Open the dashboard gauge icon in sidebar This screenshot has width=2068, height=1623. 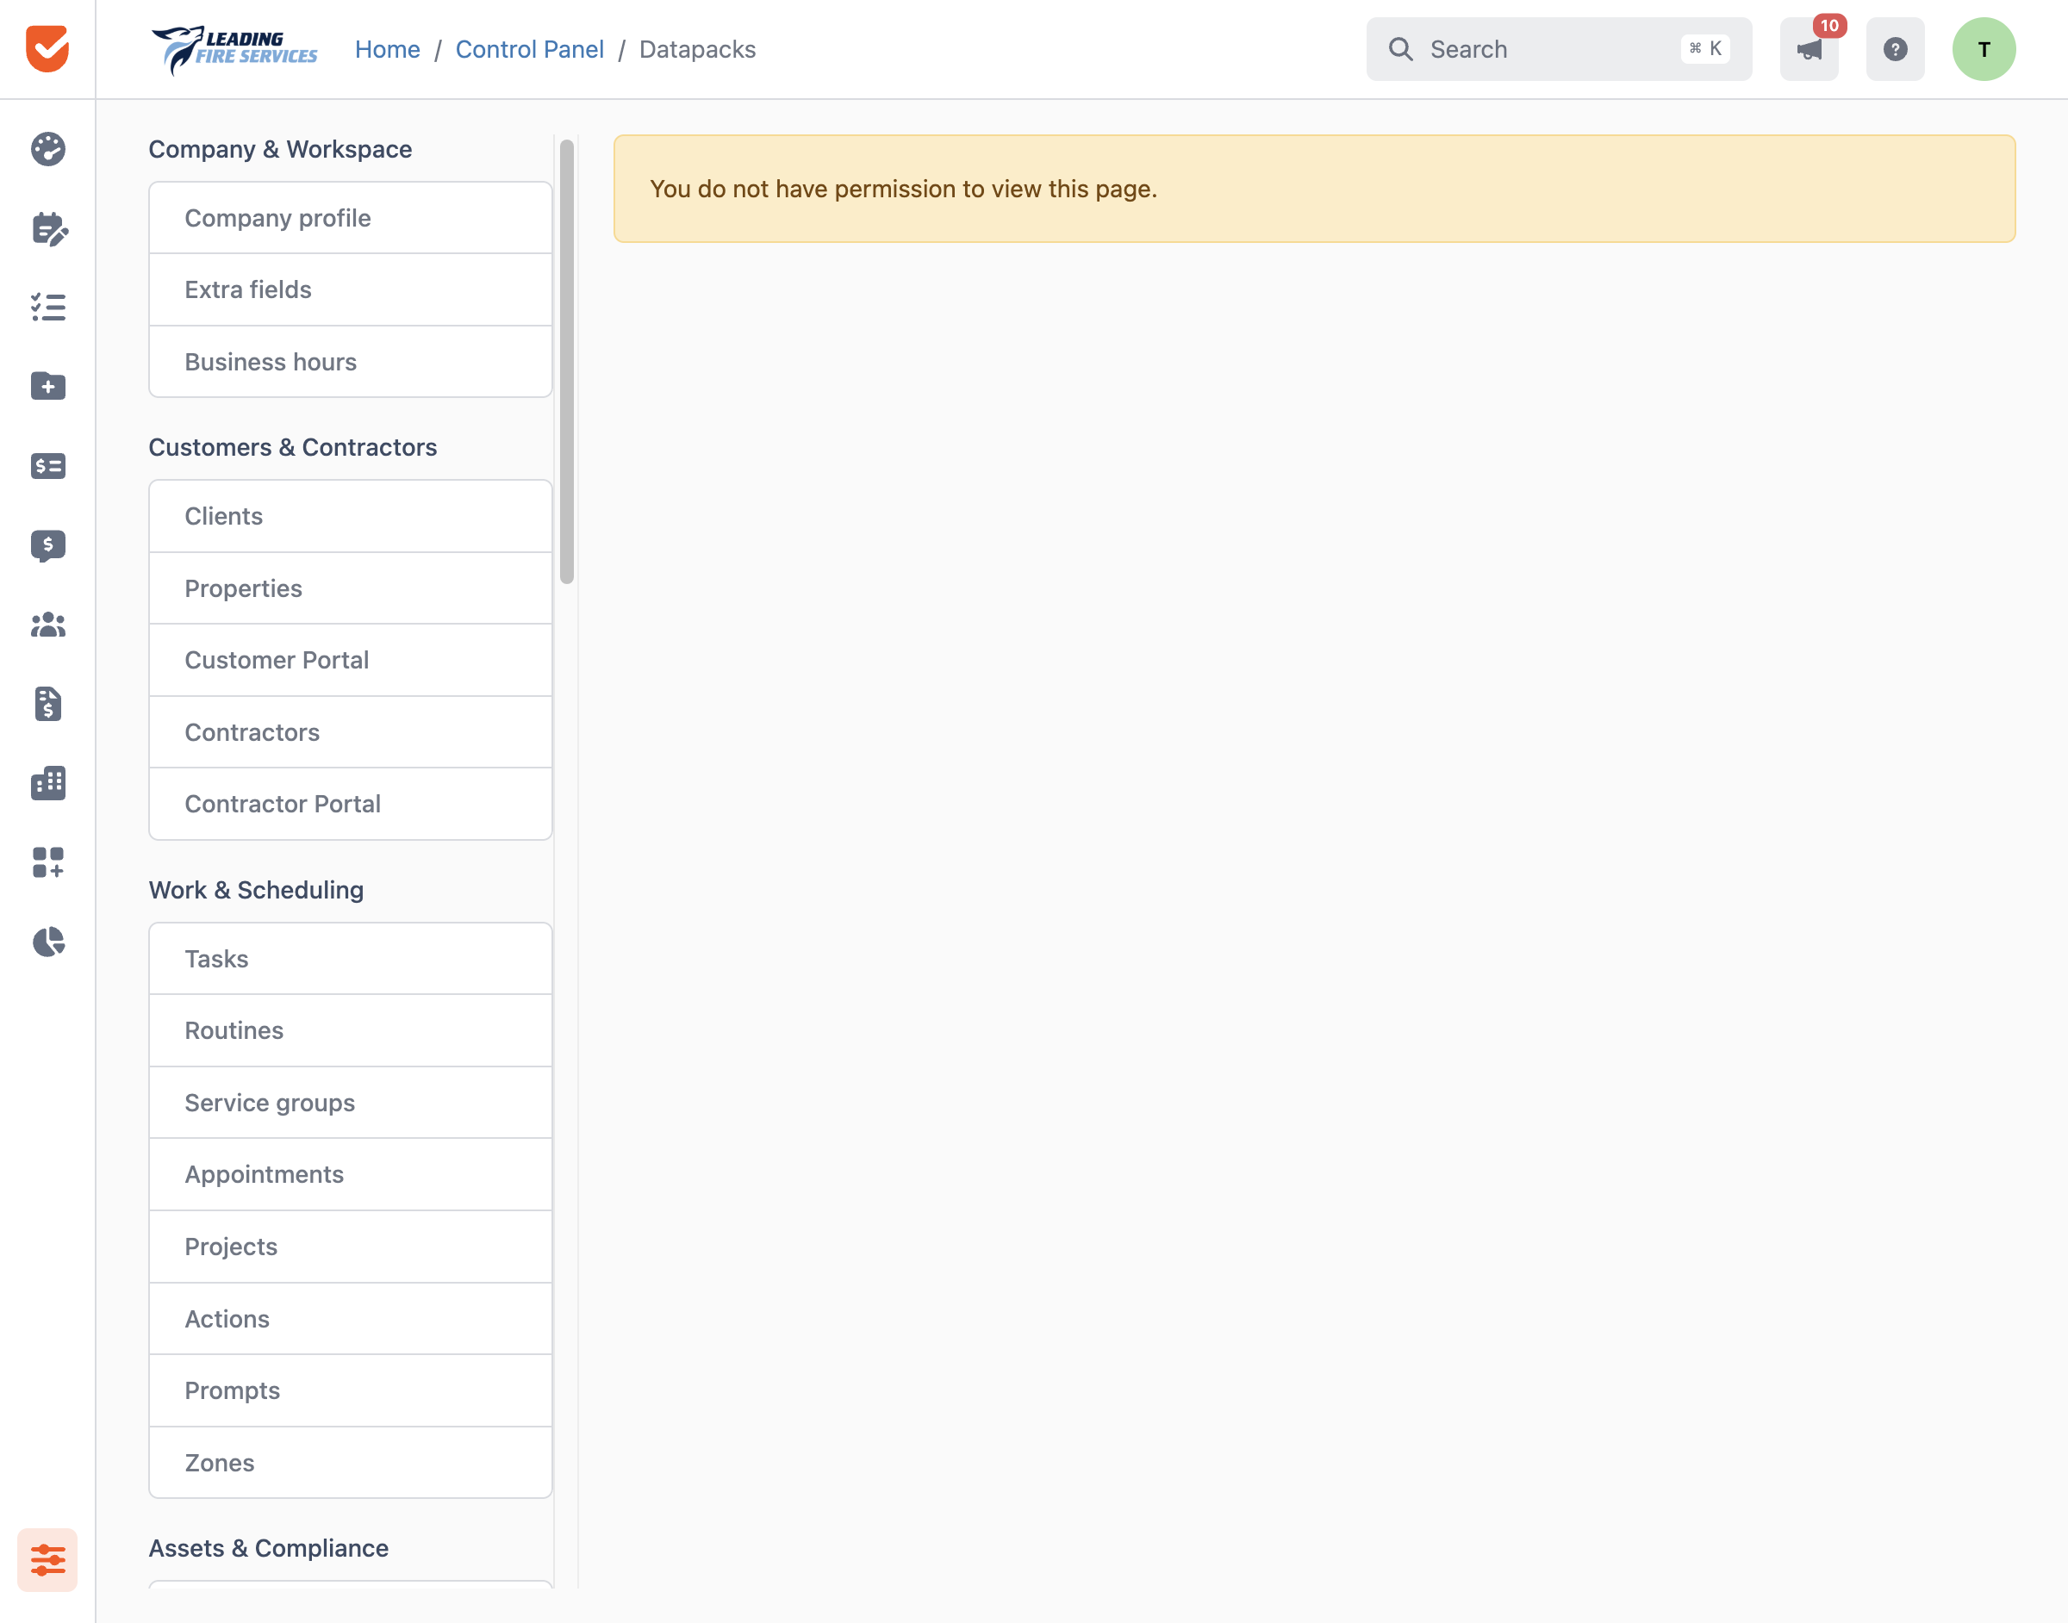click(47, 149)
